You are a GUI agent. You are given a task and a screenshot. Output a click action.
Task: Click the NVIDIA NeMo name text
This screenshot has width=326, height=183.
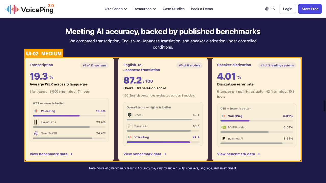coord(237,127)
